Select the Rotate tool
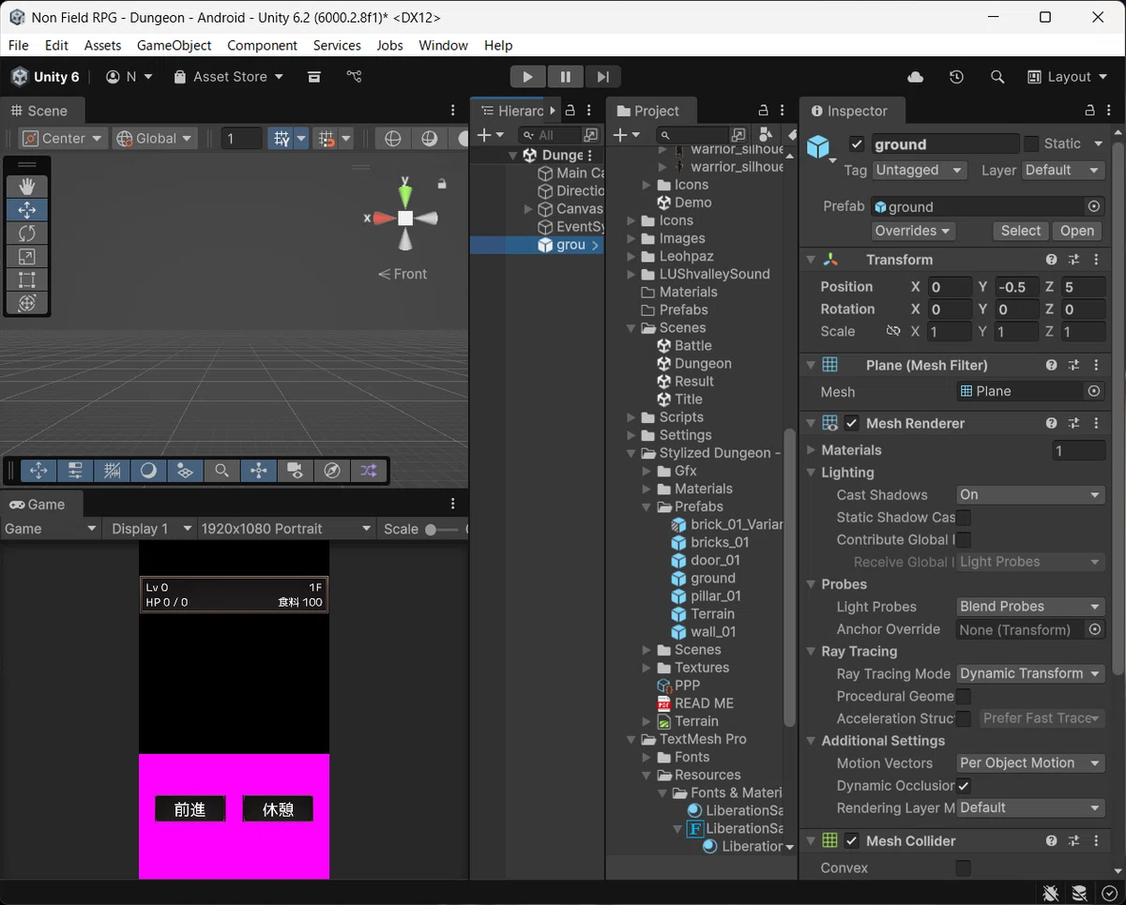Screen dimensions: 1126x905 click(27, 234)
